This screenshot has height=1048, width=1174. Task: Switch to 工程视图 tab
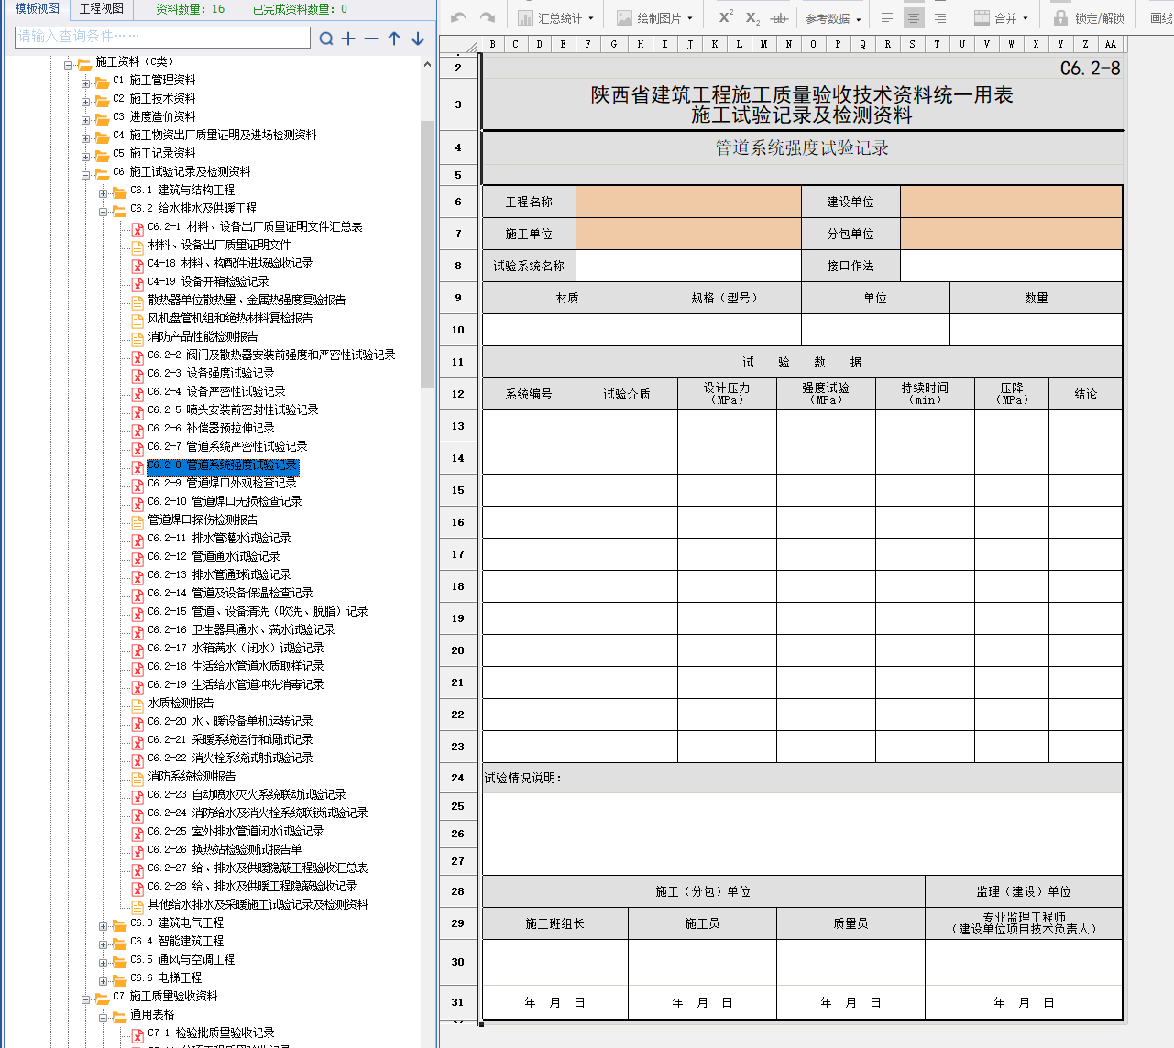click(101, 8)
